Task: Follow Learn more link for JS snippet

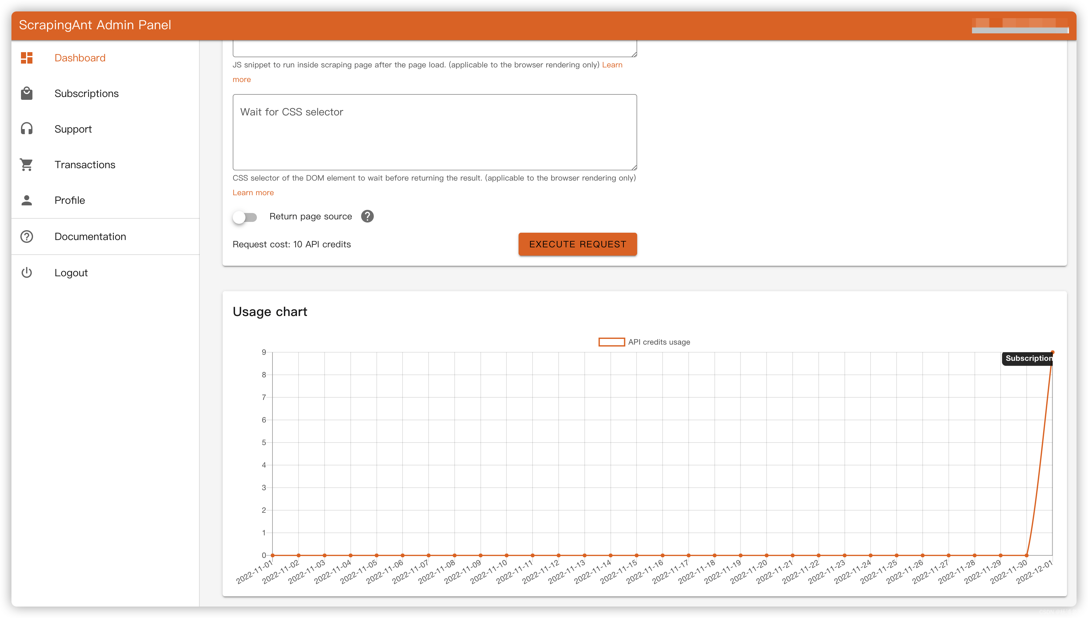Action: [612, 65]
